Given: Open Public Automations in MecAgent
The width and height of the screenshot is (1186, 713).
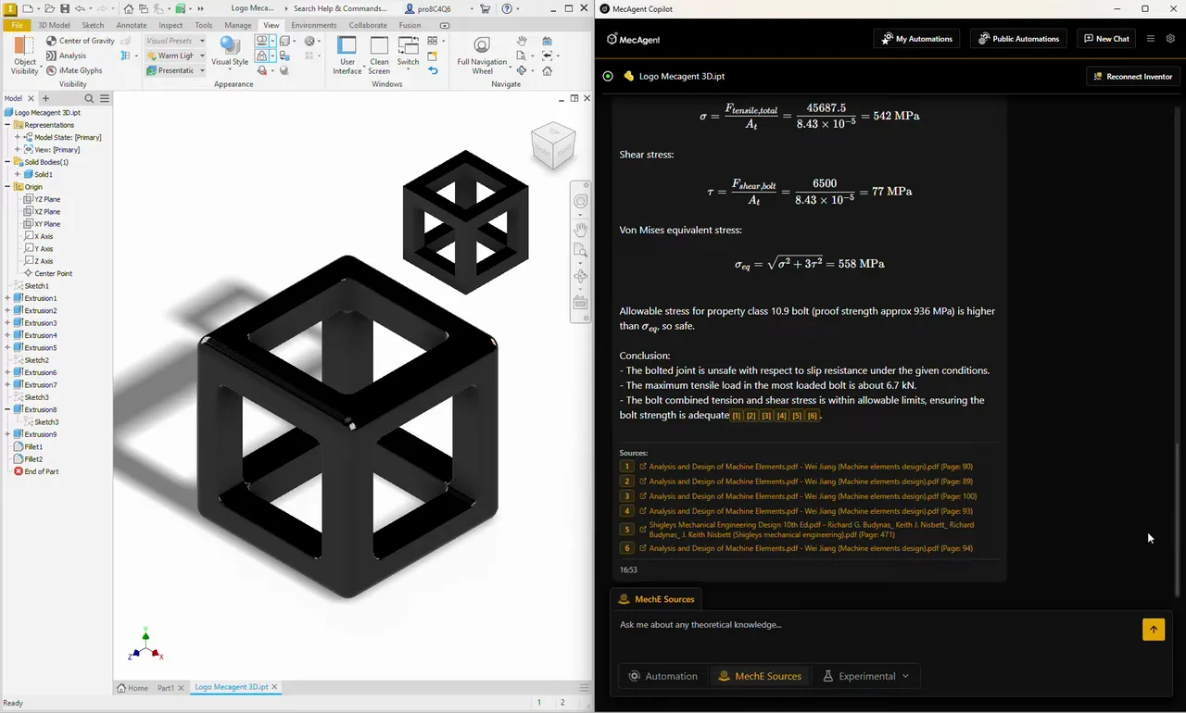Looking at the screenshot, I should (x=1019, y=39).
